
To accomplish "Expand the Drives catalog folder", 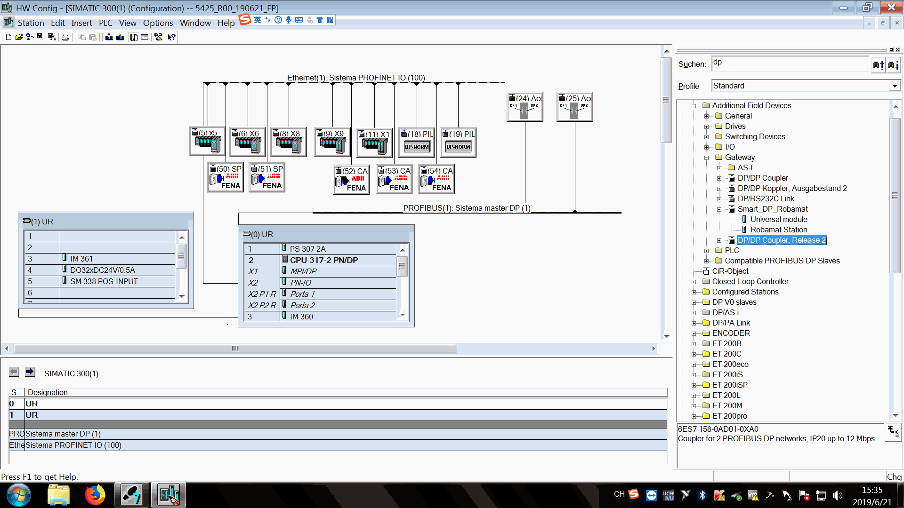I will click(x=706, y=127).
